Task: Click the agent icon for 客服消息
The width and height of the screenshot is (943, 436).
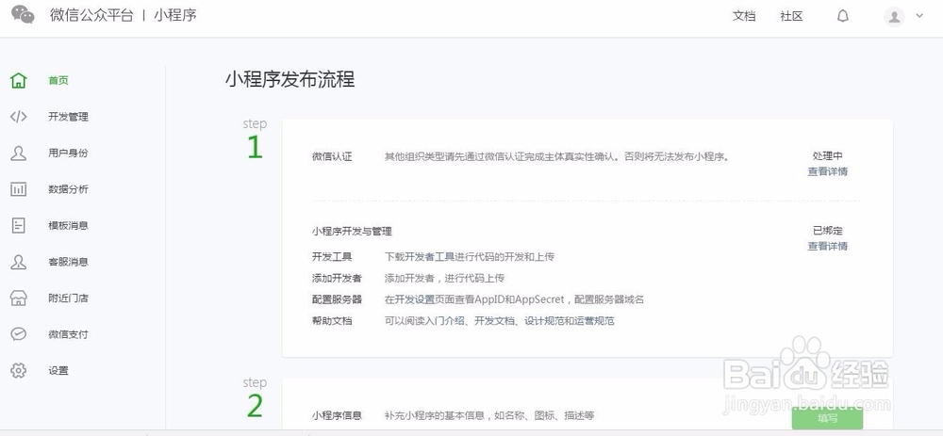Action: (19, 262)
